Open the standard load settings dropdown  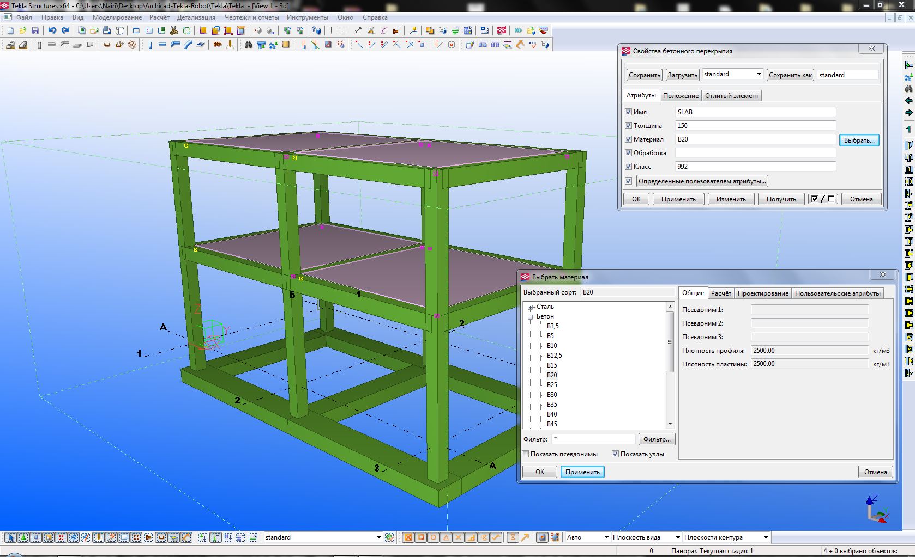759,75
